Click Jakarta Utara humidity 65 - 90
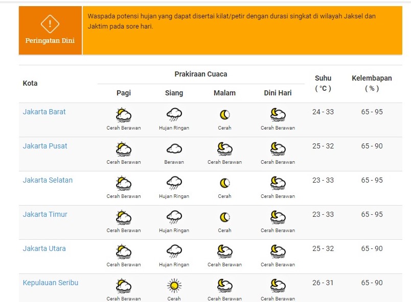This screenshot has height=302, width=411. point(372,248)
